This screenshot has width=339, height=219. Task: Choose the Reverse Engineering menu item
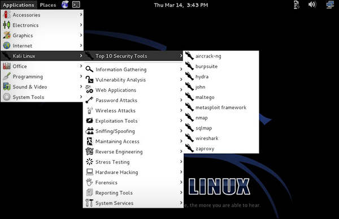(133, 152)
